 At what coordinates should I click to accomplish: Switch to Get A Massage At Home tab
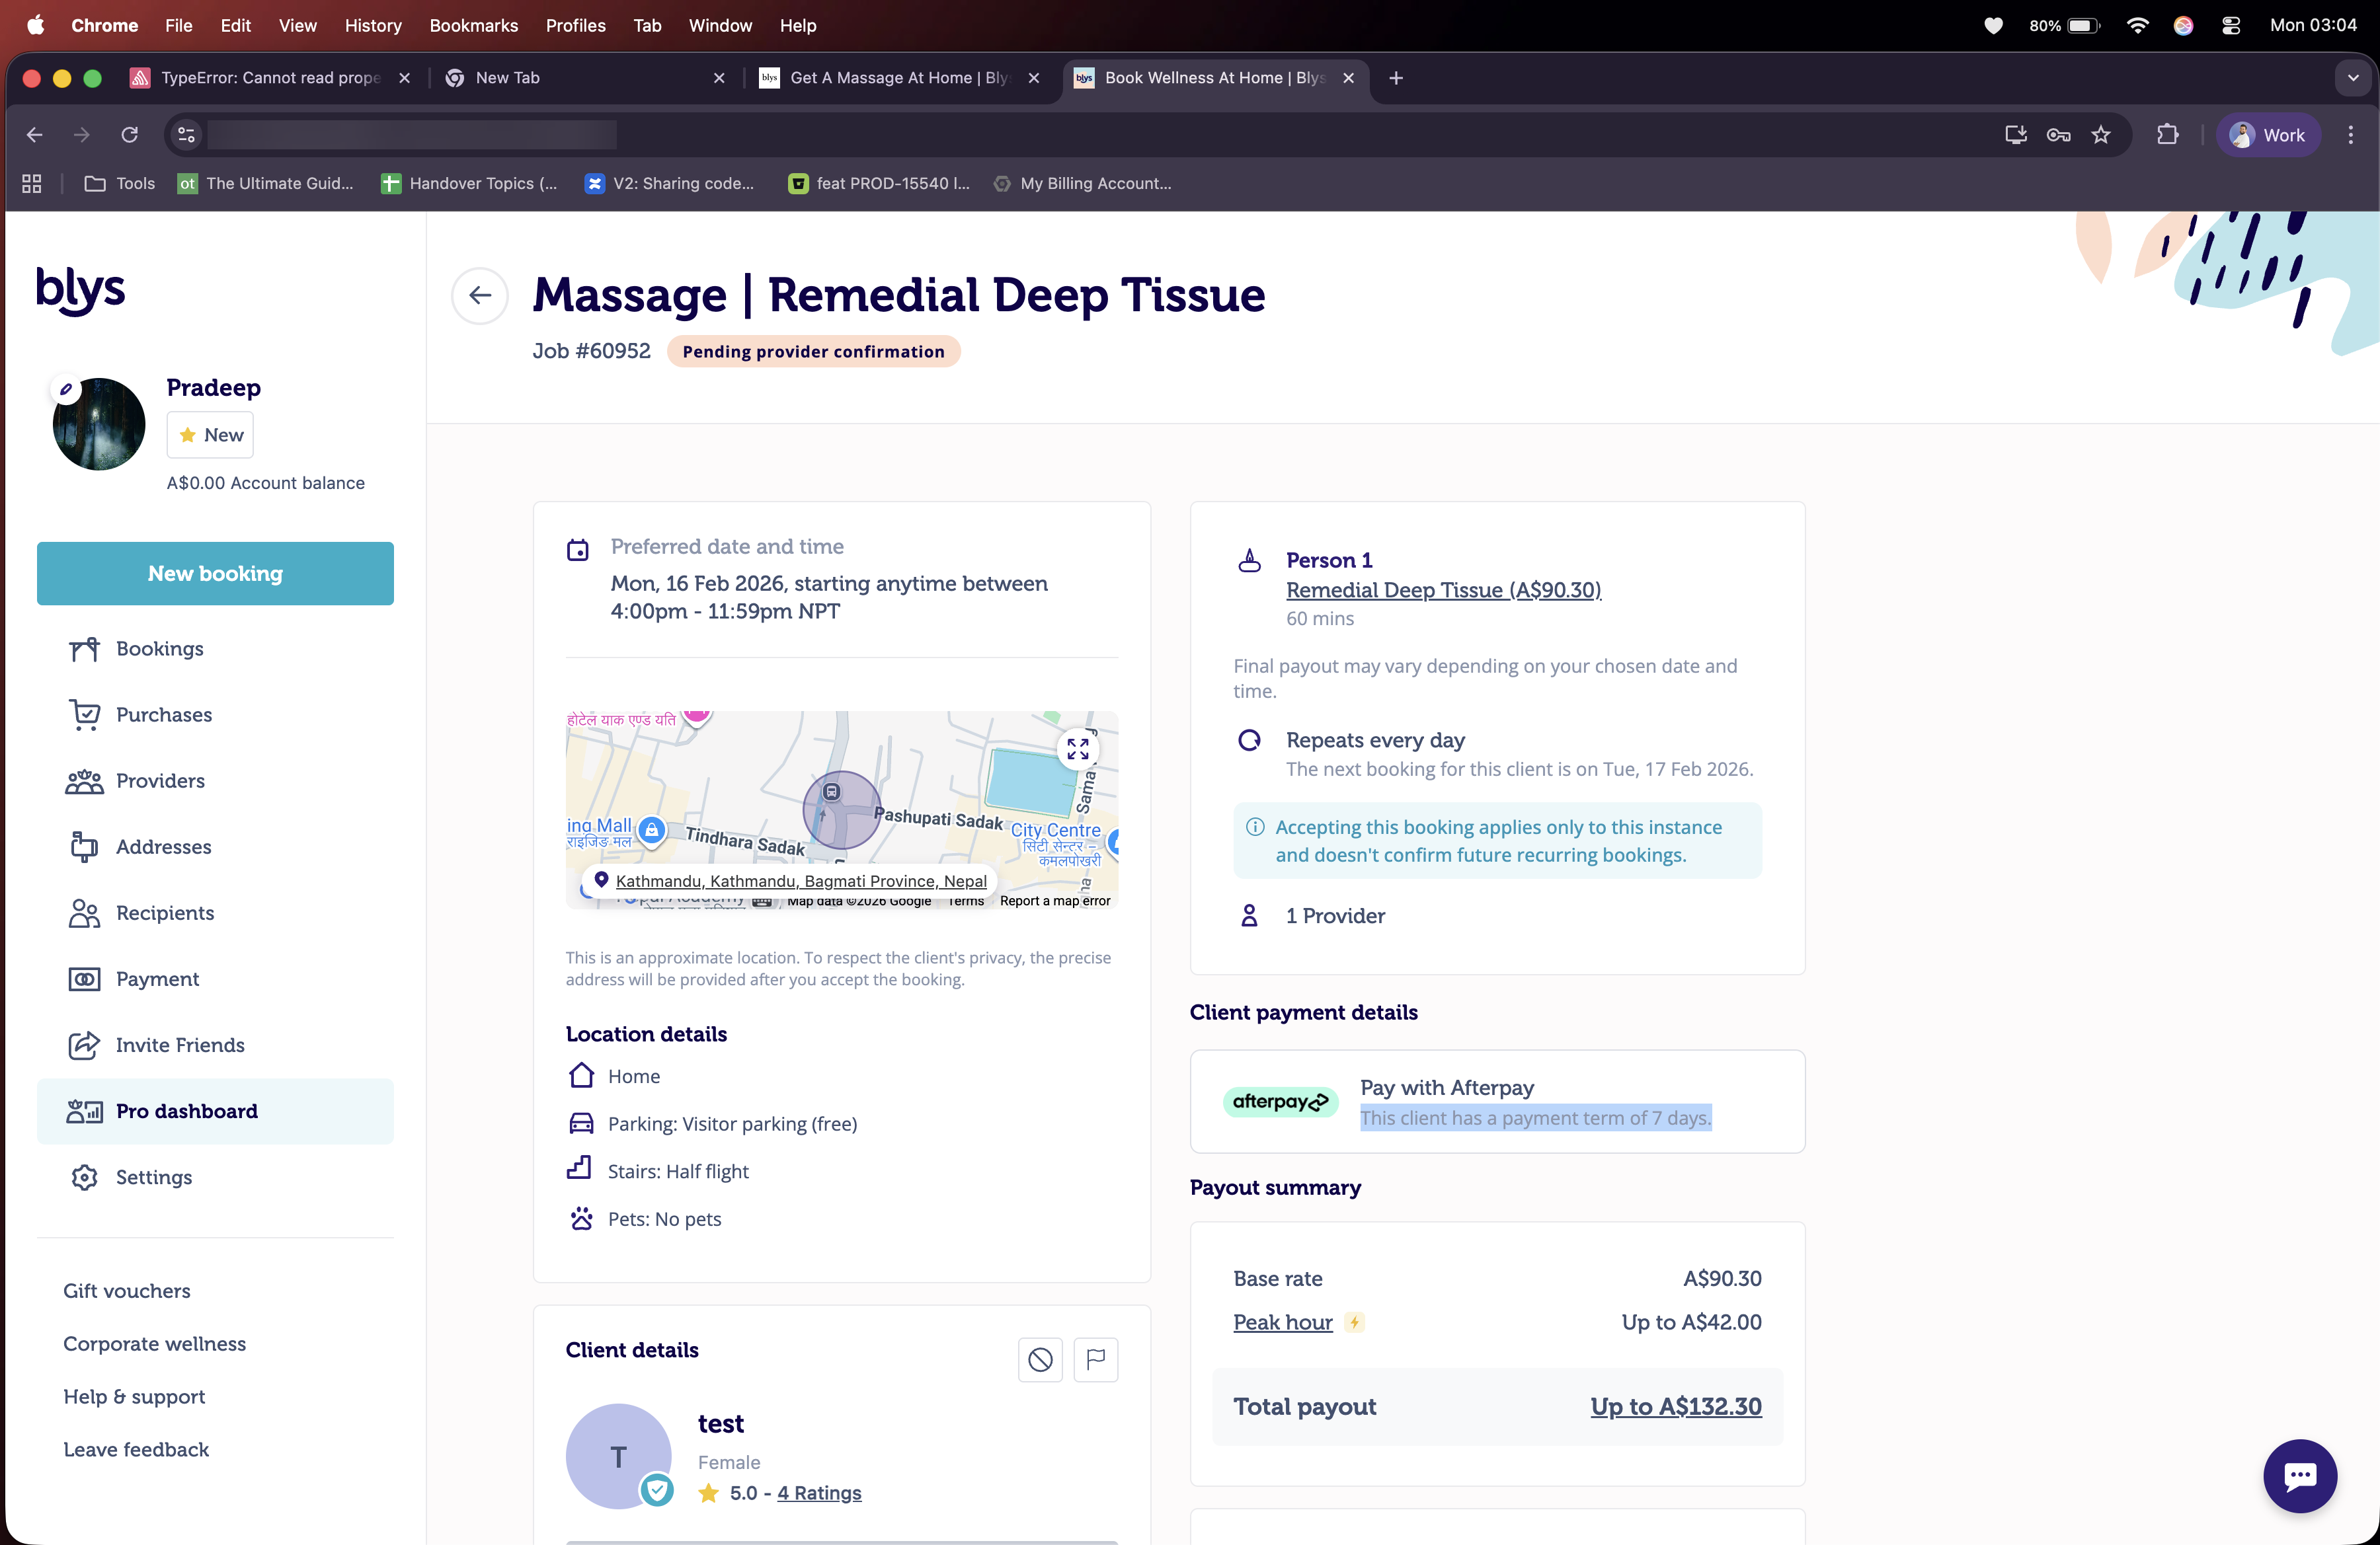click(x=898, y=78)
